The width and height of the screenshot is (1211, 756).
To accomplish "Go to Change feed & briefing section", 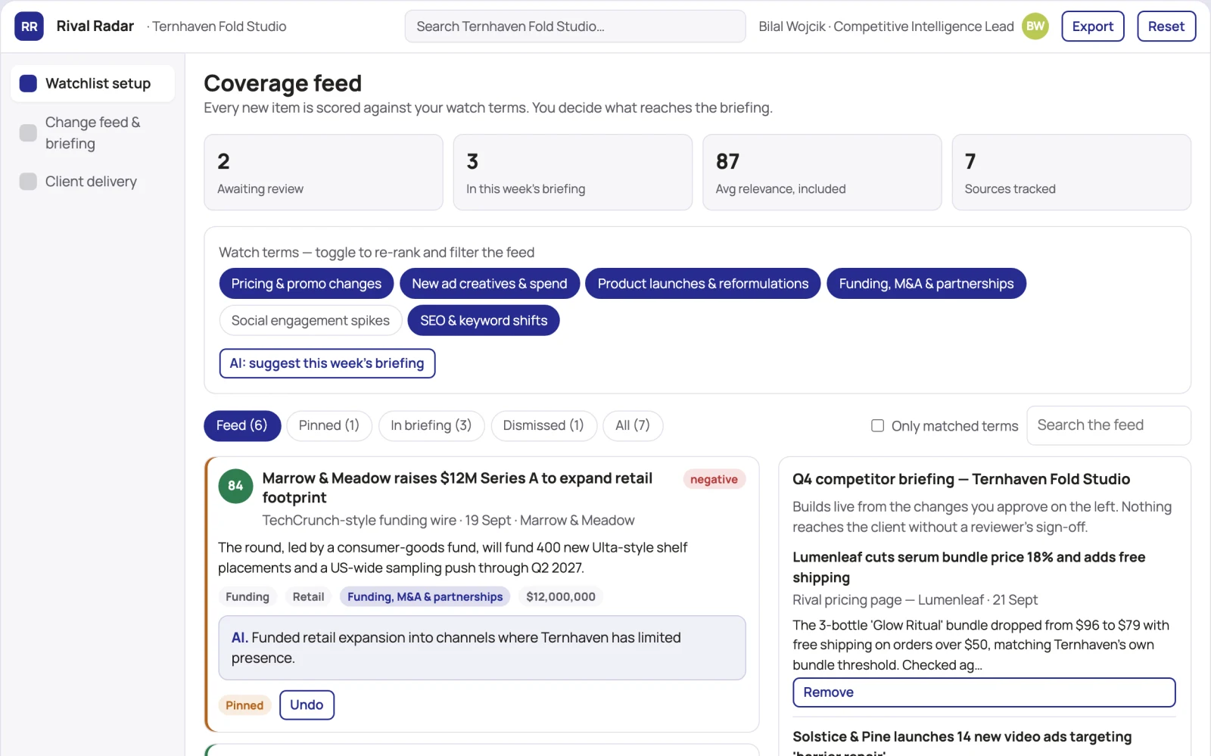I will (92, 132).
